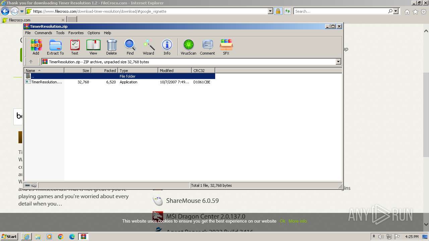Click the Delete trash bin icon
429x241 pixels.
click(x=112, y=47)
